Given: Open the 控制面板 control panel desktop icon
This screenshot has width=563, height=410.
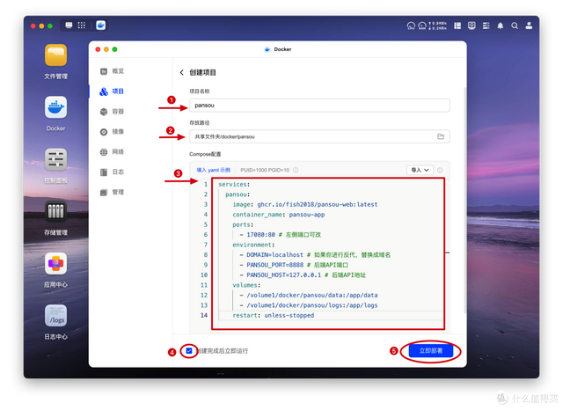Looking at the screenshot, I should click(55, 159).
